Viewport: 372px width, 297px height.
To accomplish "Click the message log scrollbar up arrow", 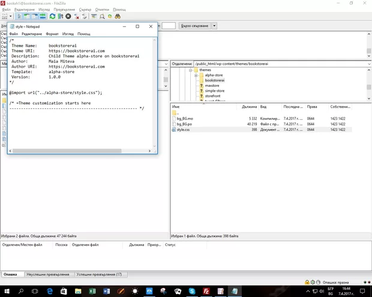I will coord(369,34).
